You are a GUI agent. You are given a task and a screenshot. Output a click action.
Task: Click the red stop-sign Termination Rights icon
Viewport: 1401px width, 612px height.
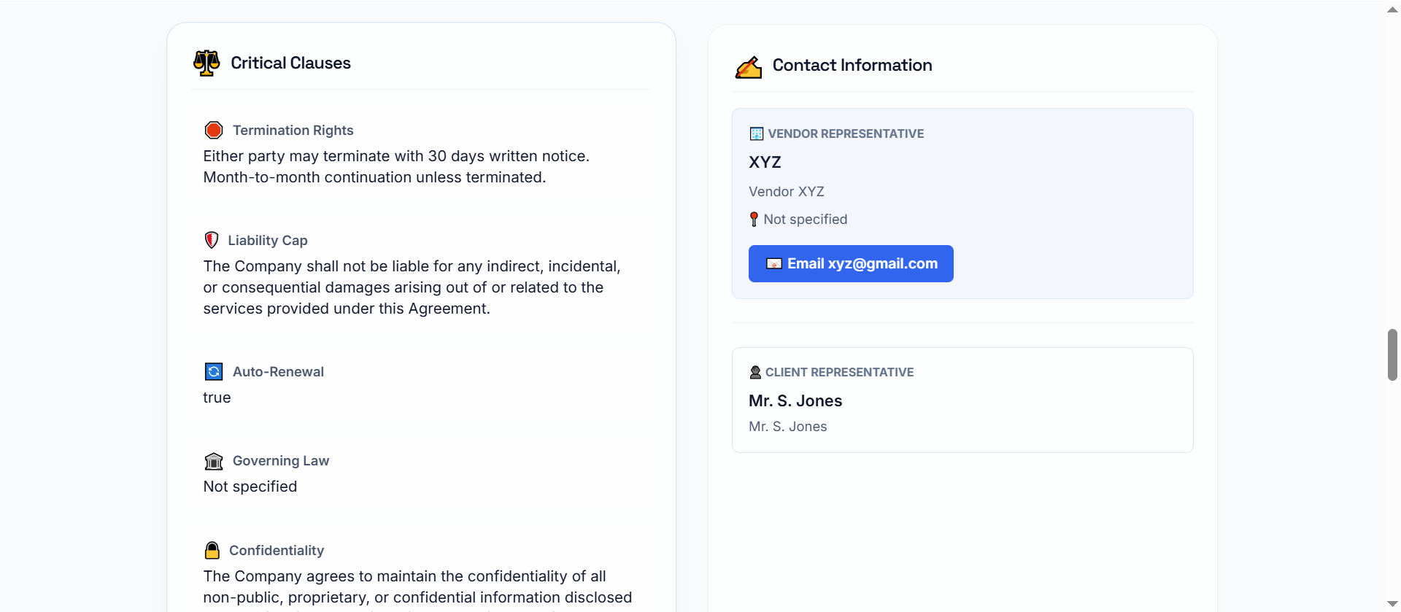point(214,130)
